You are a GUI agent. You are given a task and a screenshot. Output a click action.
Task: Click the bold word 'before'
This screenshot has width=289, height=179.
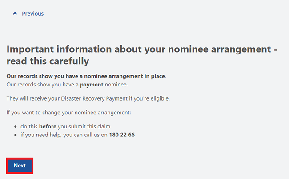[48, 126]
